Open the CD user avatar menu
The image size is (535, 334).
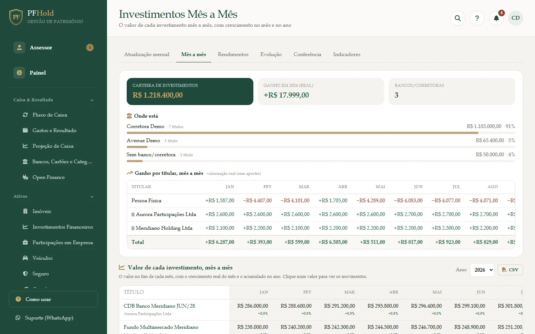[516, 18]
